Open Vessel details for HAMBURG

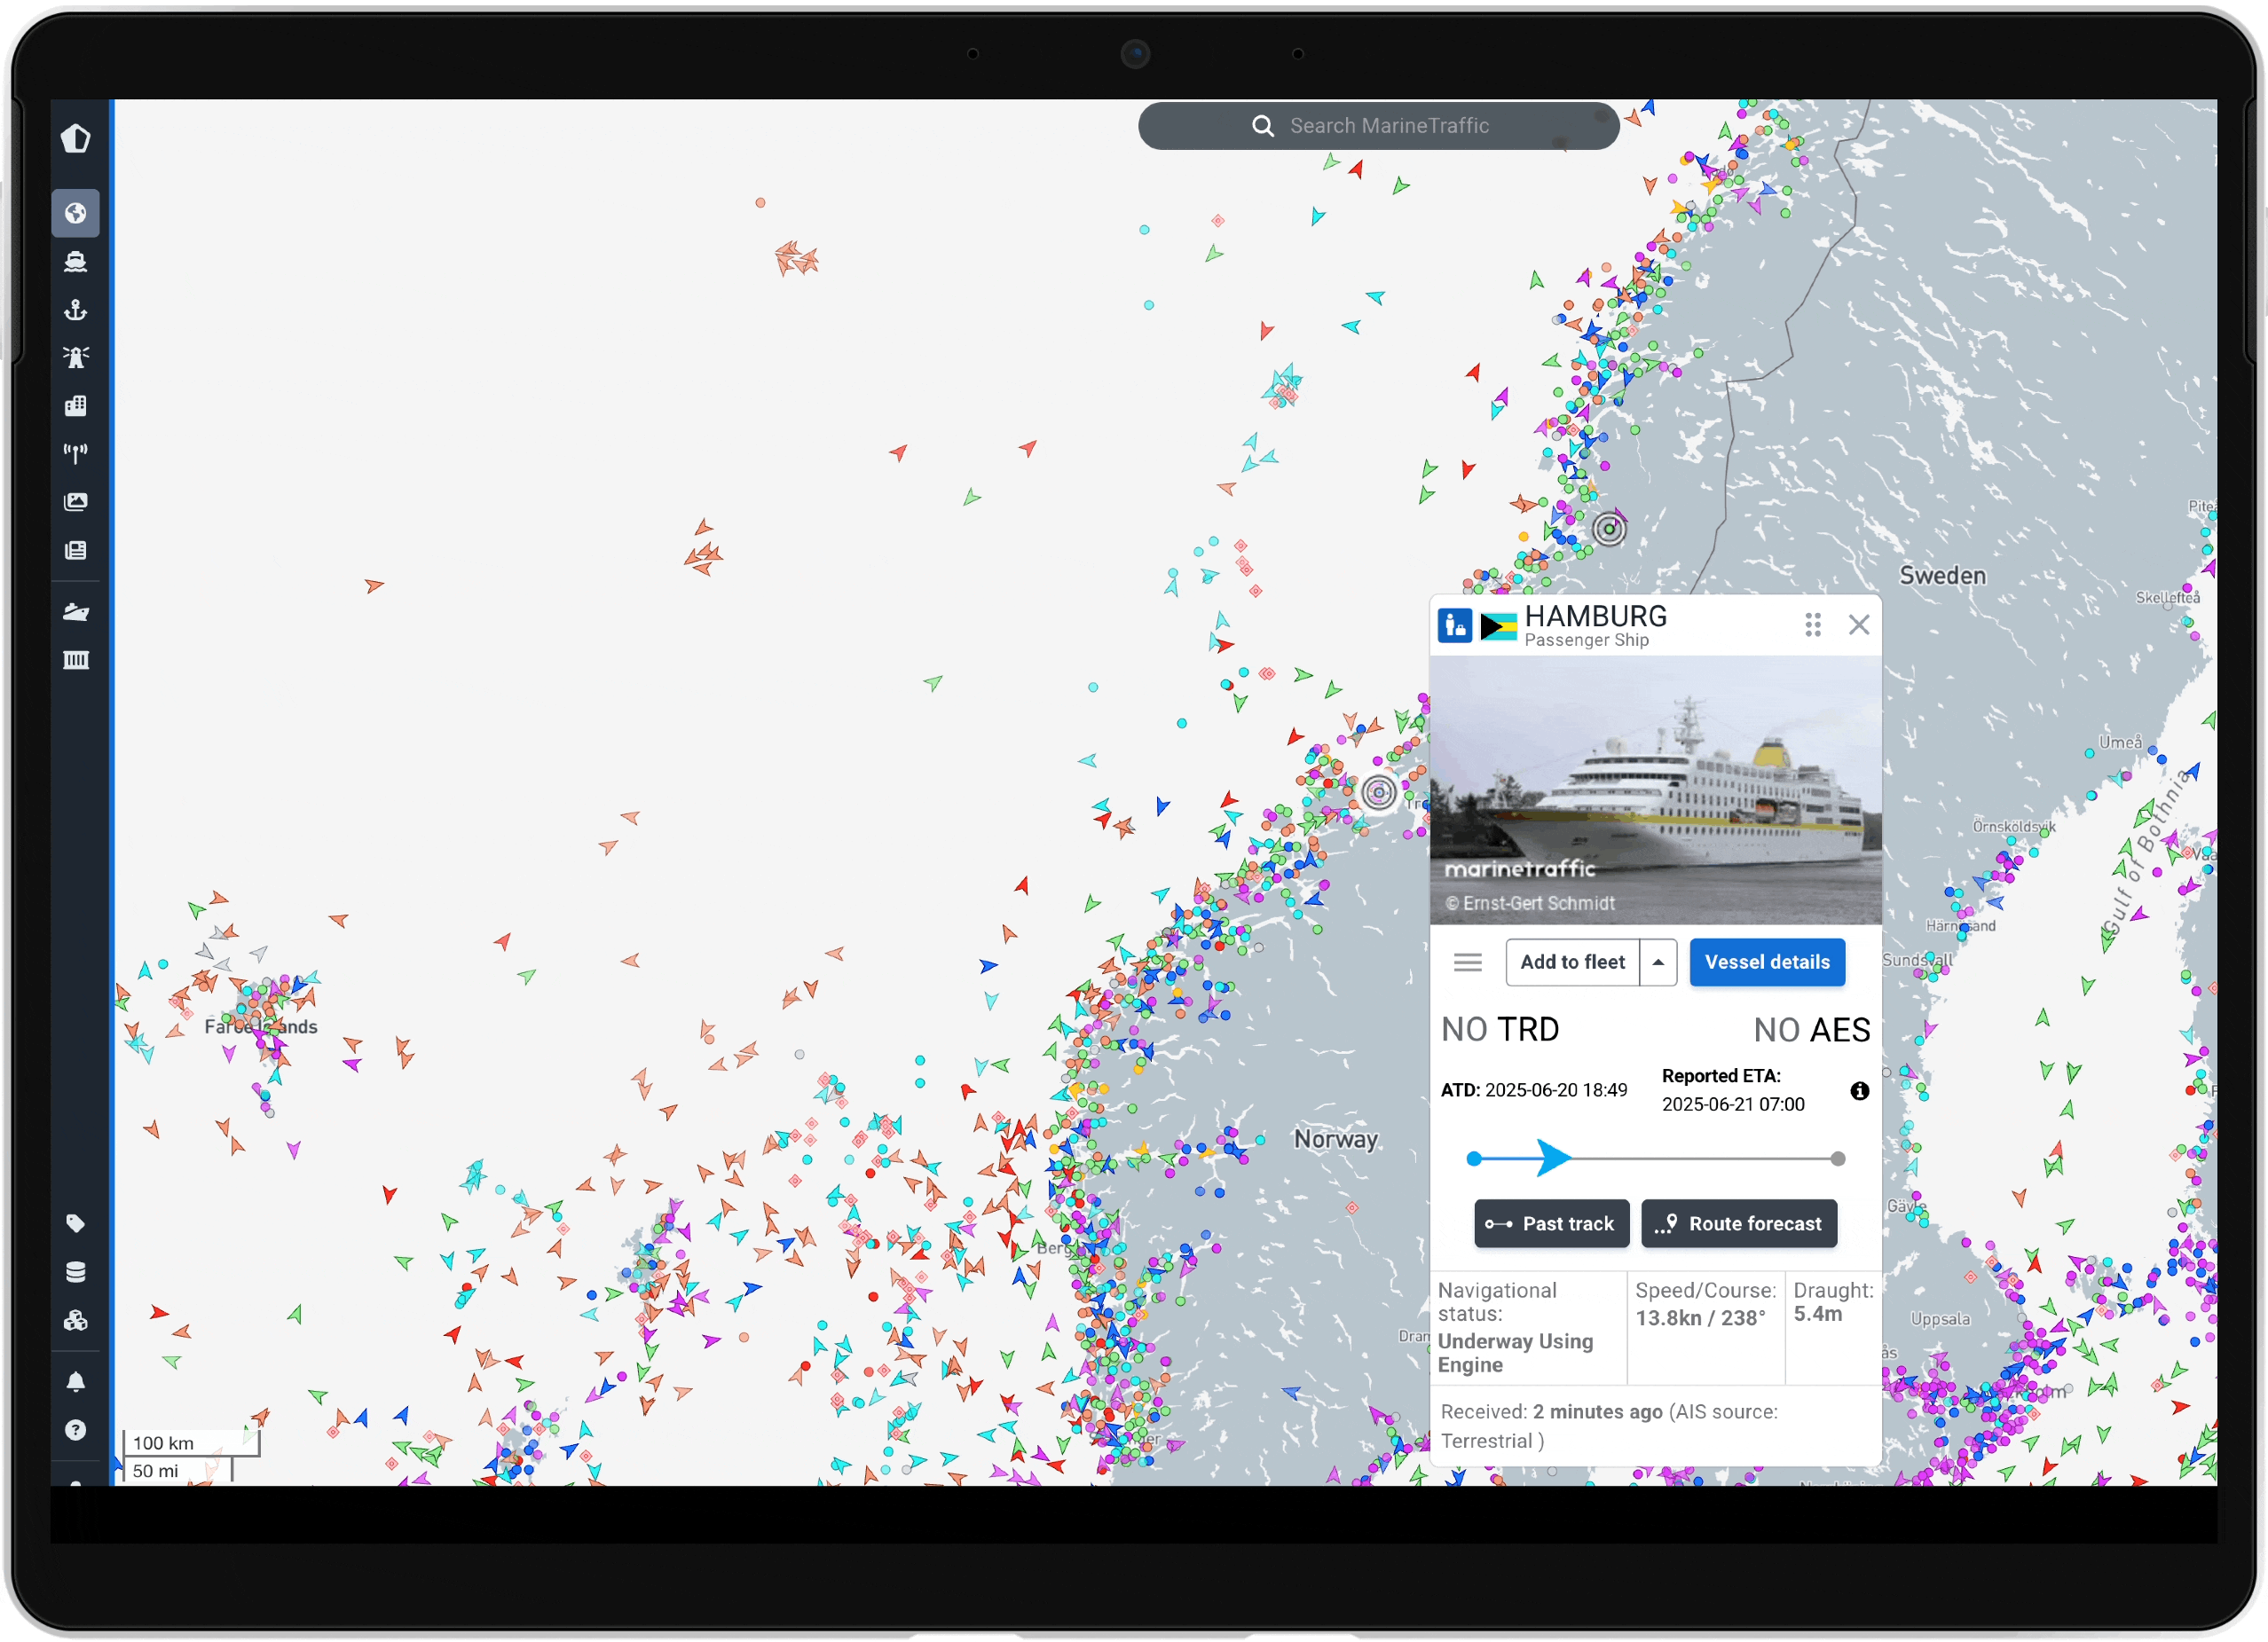click(1767, 961)
